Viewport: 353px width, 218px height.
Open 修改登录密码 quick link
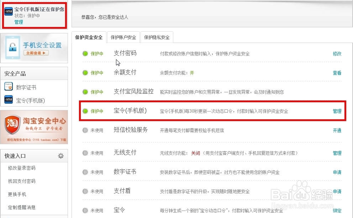coord(22,168)
